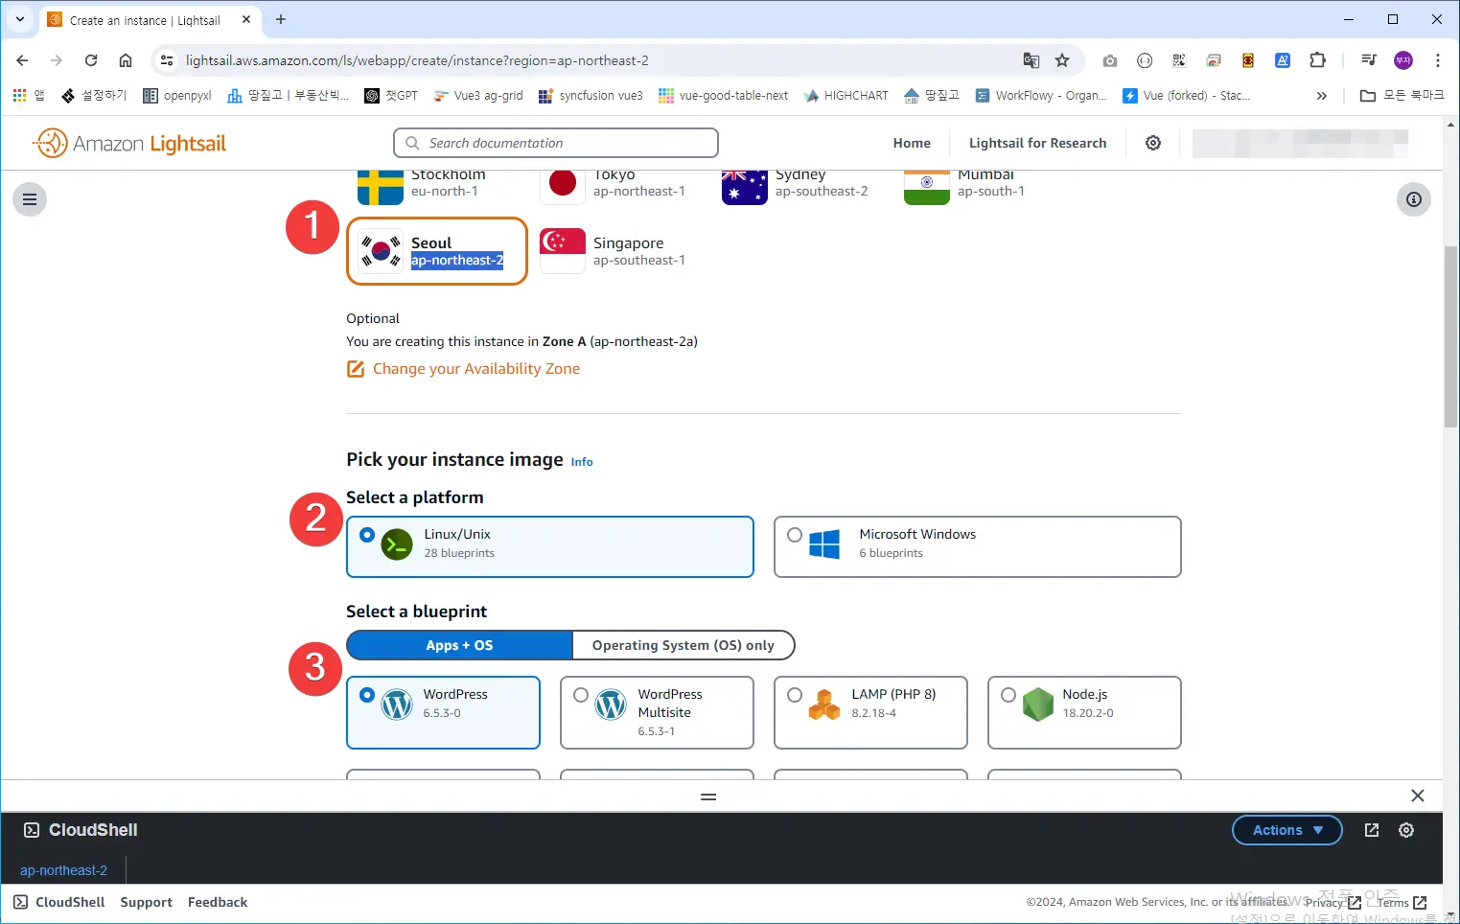Screen dimensions: 1460x924
Task: Select the Microsoft Windows platform radio button
Action: click(795, 535)
